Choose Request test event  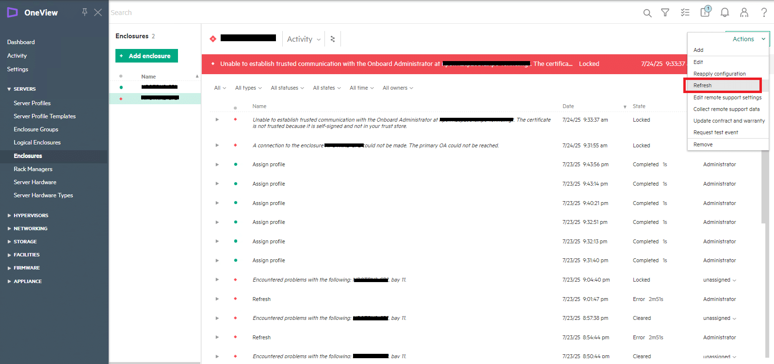[x=715, y=132]
